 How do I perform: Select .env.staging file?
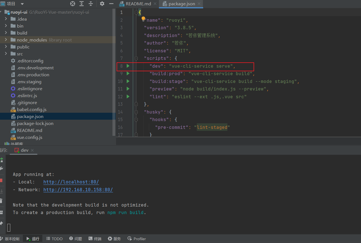29,82
